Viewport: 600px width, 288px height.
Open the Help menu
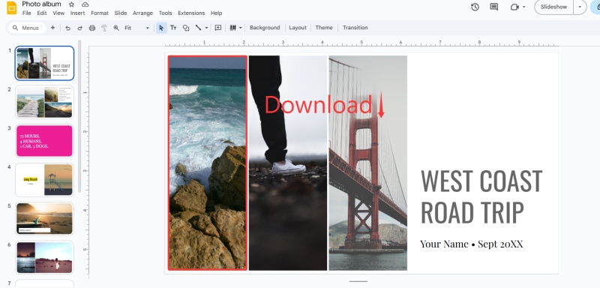pos(216,13)
